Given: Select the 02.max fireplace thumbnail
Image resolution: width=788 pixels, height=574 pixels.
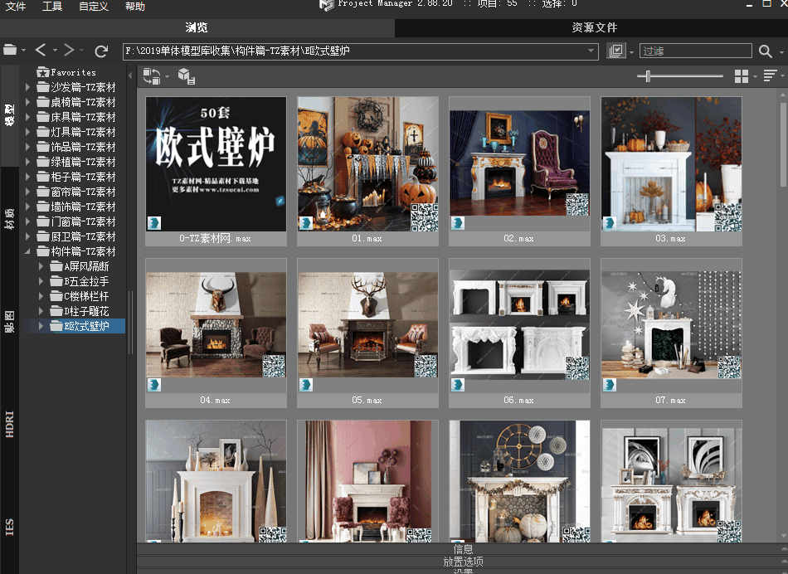Looking at the screenshot, I should [x=519, y=164].
